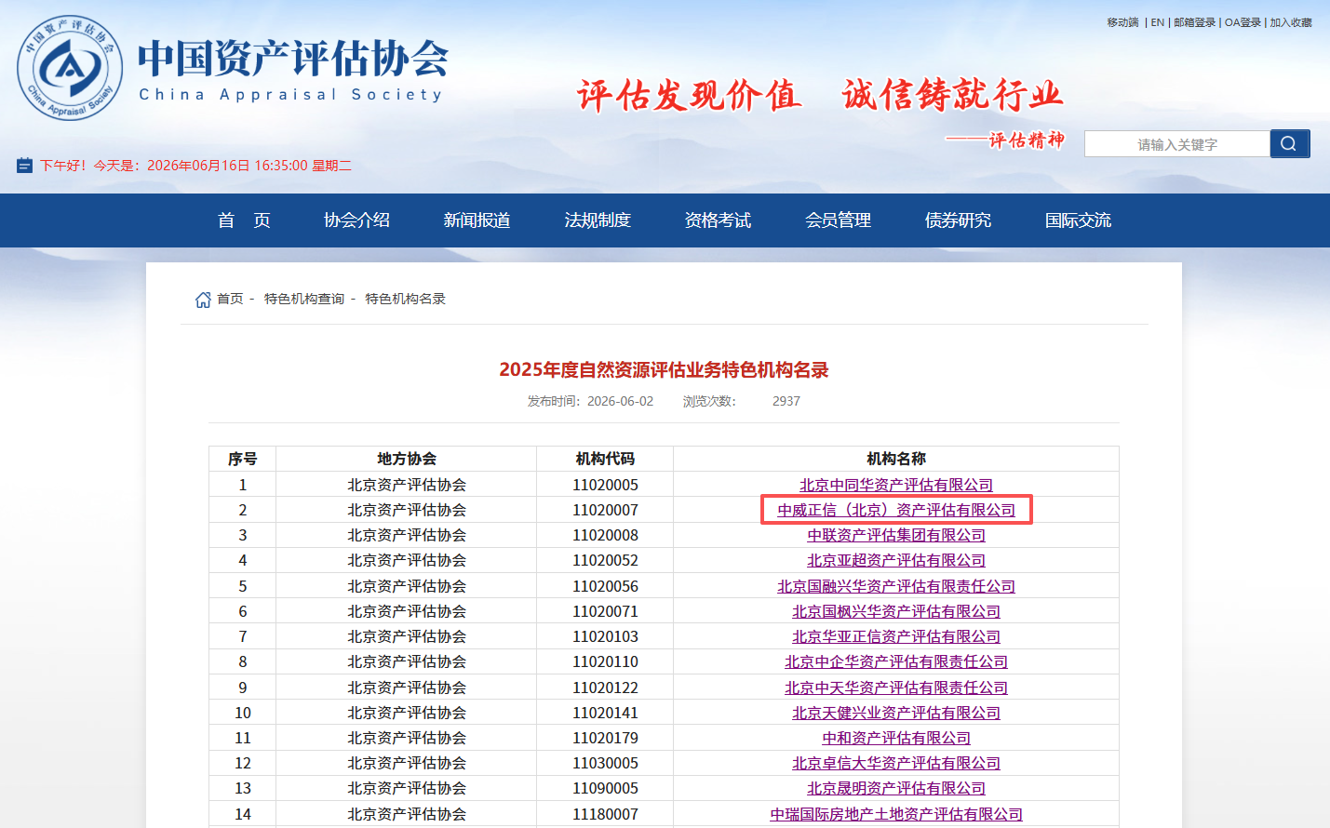The image size is (1330, 828).
Task: Click the institution code 11180007
Action: 605,814
